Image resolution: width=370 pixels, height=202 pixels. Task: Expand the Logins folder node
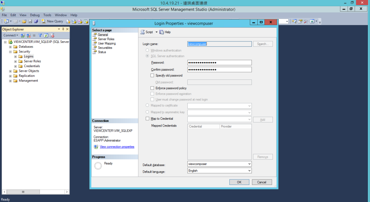[15, 57]
